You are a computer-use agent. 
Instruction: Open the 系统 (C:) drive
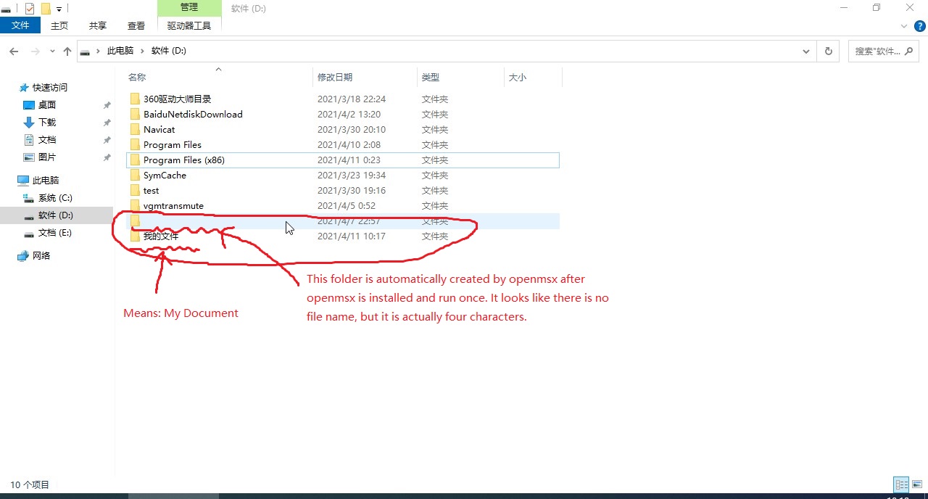[x=55, y=197]
